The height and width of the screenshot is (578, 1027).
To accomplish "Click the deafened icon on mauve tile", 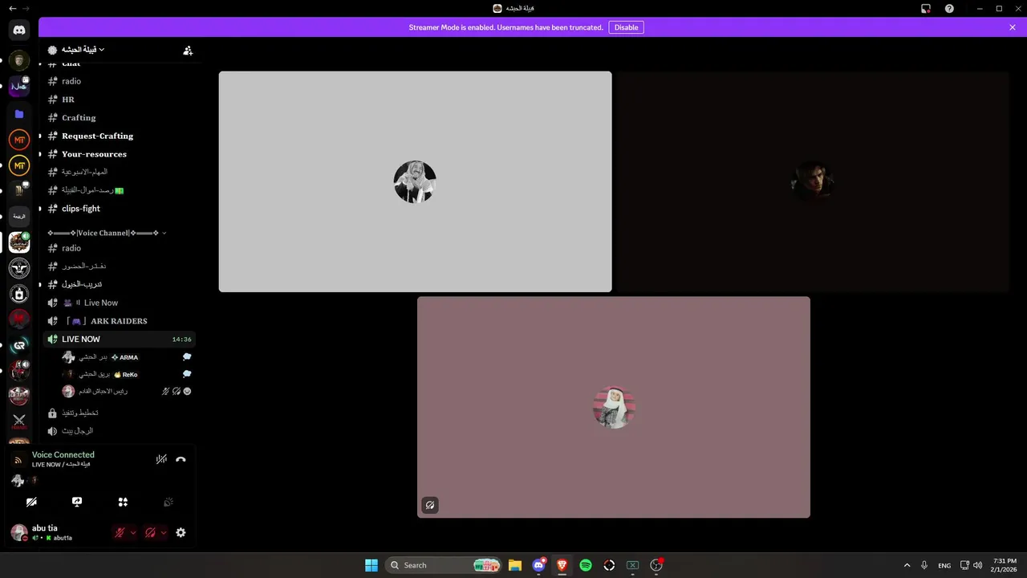I will click(x=430, y=505).
